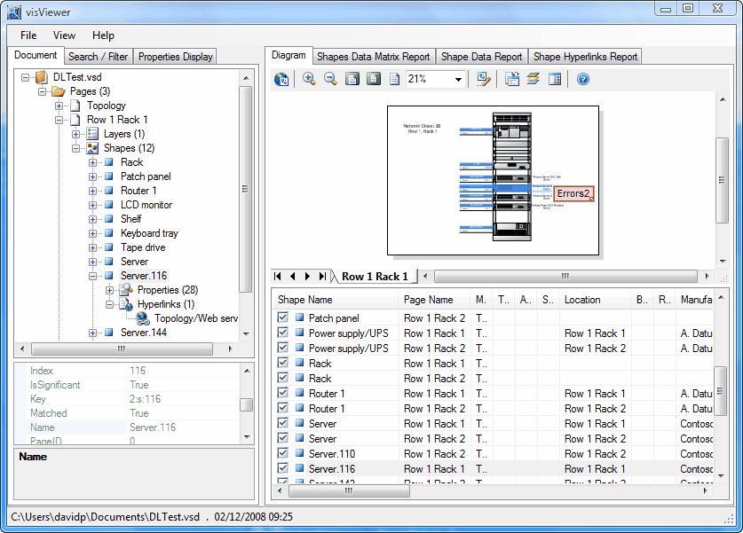Collapse the DLTest.vsd root node
Image resolution: width=743 pixels, height=533 pixels.
(x=25, y=77)
